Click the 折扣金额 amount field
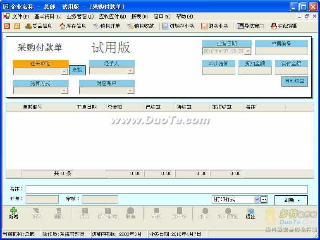This screenshot has width=320, height=240. 255,71
